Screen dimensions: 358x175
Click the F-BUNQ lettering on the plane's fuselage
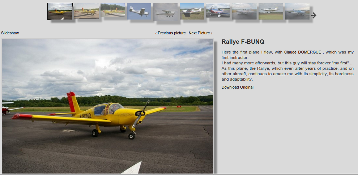click(x=85, y=116)
